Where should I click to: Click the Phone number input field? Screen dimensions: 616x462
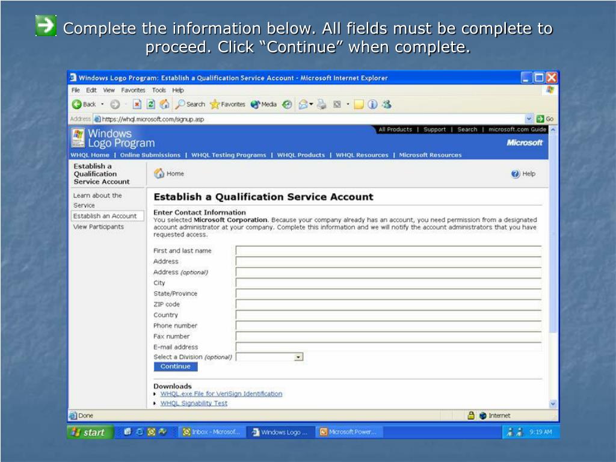(x=389, y=325)
